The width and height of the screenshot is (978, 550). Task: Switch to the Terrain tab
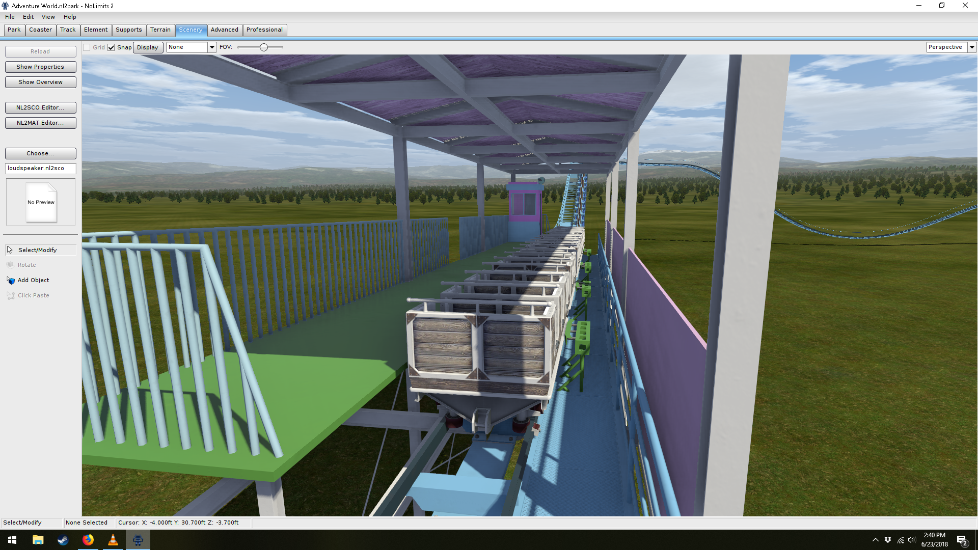(x=160, y=30)
